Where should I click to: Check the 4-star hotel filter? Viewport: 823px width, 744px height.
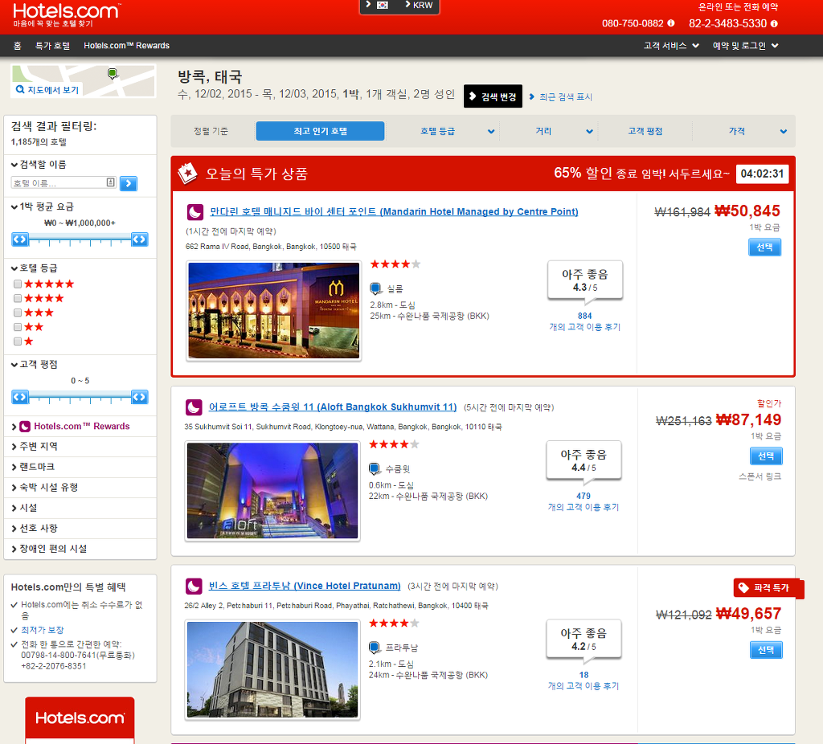click(x=18, y=298)
